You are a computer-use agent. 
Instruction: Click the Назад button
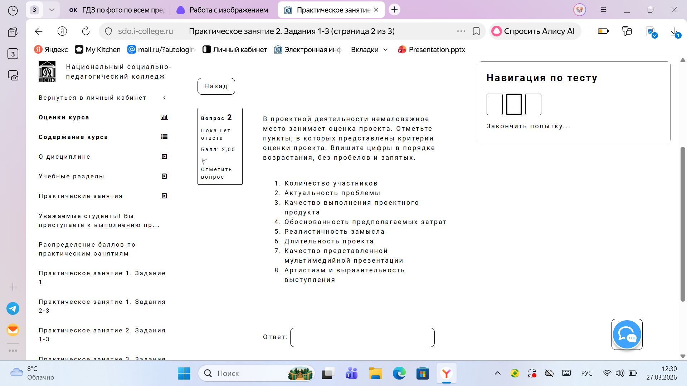click(x=216, y=86)
